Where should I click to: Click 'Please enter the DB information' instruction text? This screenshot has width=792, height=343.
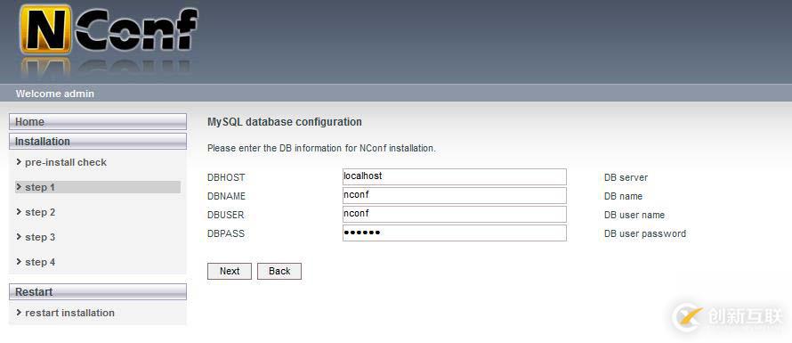tap(321, 149)
